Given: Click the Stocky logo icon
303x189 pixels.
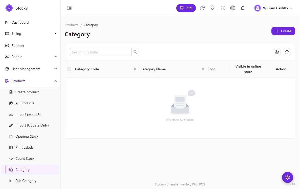Looking at the screenshot, I should [9, 8].
